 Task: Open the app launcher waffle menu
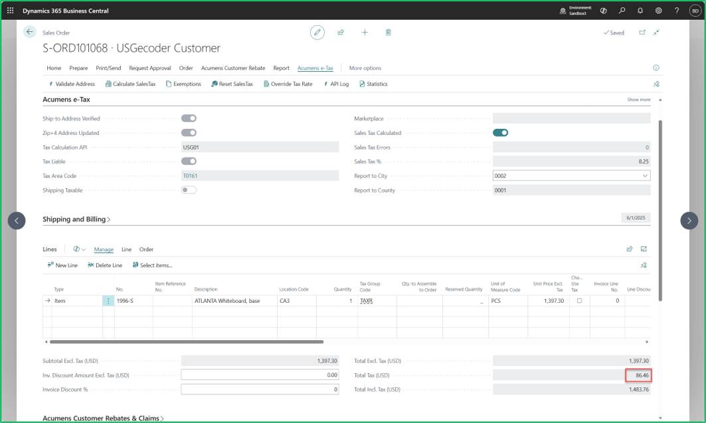tap(11, 11)
